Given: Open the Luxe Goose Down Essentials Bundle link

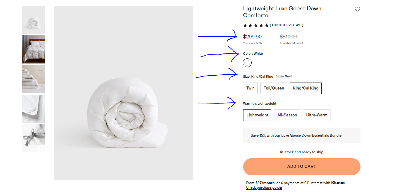Looking at the screenshot, I should [x=311, y=135].
